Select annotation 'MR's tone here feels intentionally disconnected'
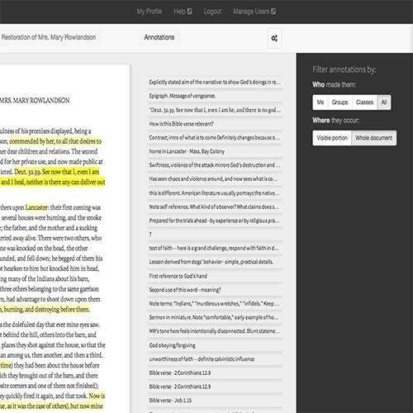413x413 pixels. 215,331
